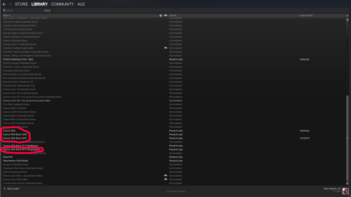This screenshot has width=351, height=197.
Task: Click the forward navigation arrow
Action: (x=10, y=4)
